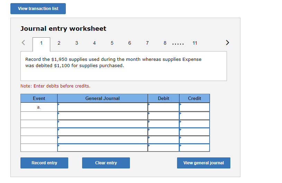Switch to worksheet tab 7
The width and height of the screenshot is (282, 183).
click(147, 43)
